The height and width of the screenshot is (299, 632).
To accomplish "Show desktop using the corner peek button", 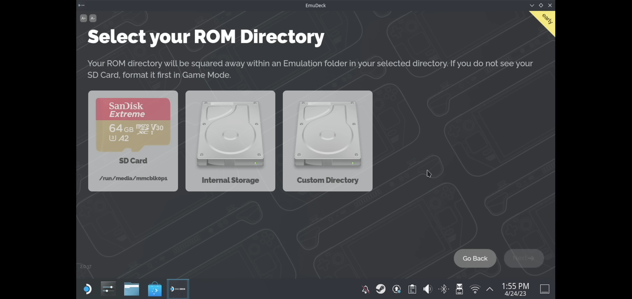I will (x=544, y=289).
